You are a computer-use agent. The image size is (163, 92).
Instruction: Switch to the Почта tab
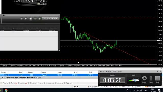click(14, 83)
